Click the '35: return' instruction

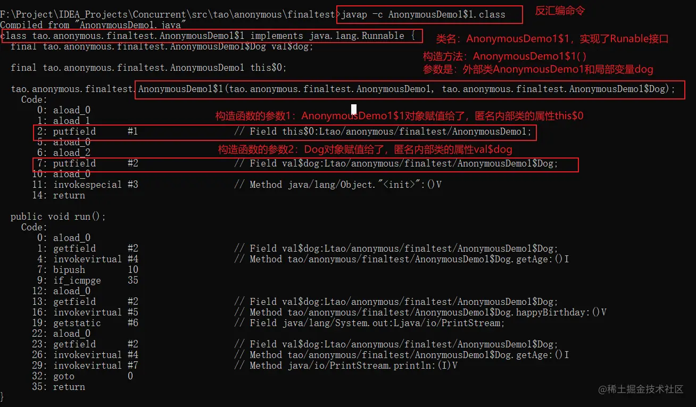[59, 387]
